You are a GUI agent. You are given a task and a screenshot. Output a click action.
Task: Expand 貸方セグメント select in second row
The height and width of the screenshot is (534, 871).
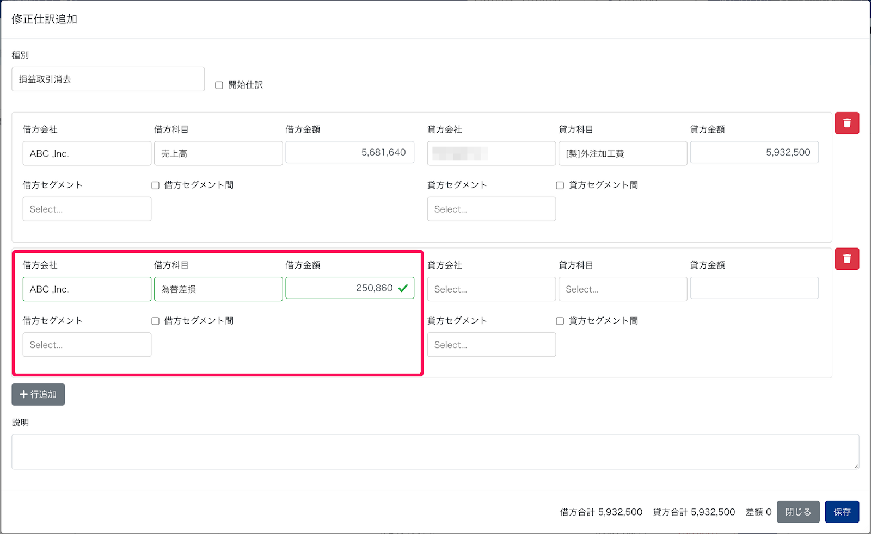pyautogui.click(x=491, y=345)
